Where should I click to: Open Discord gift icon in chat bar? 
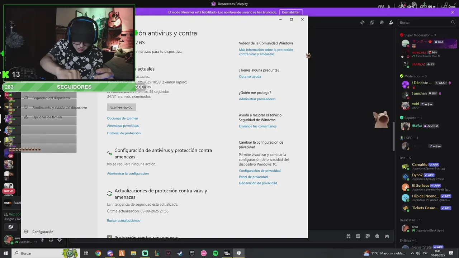click(x=348, y=236)
